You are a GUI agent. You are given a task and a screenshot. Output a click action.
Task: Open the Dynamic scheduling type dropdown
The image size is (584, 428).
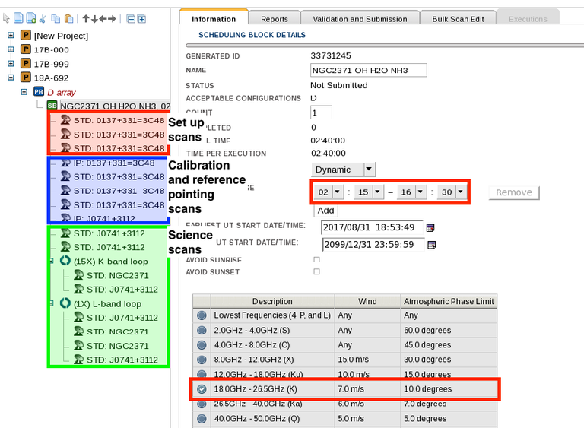tap(369, 170)
